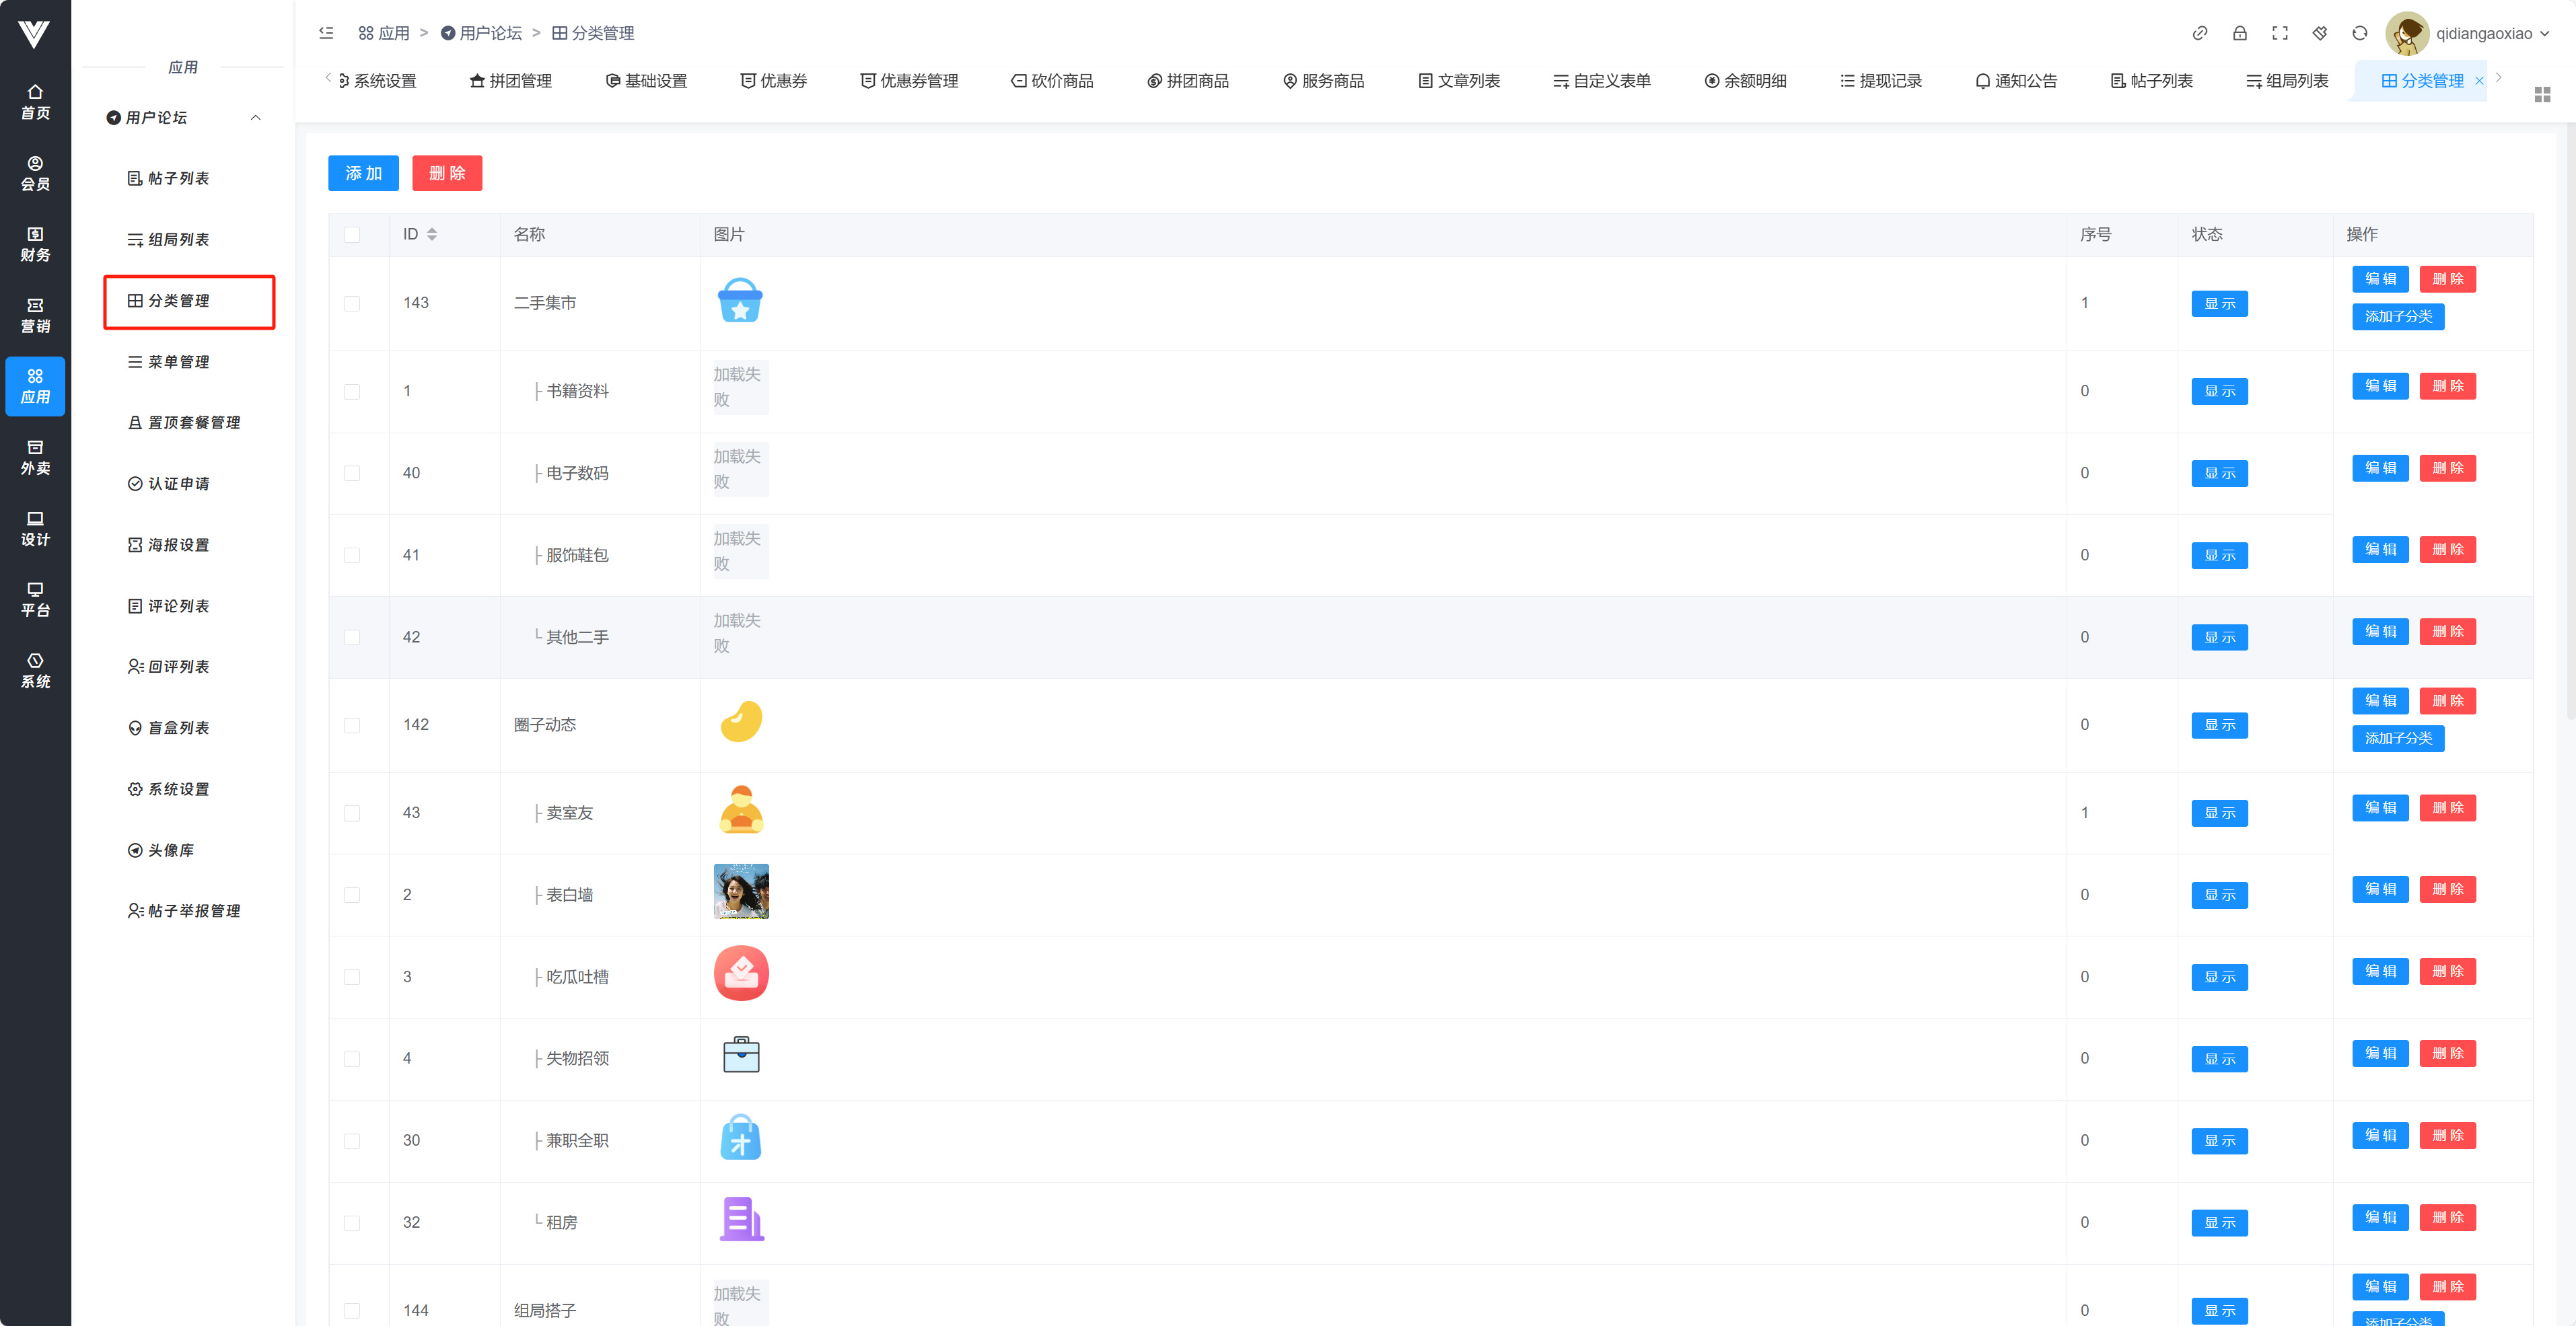Check the checkbox for row 二手集市
Image resolution: width=2576 pixels, height=1326 pixels.
pos(352,303)
